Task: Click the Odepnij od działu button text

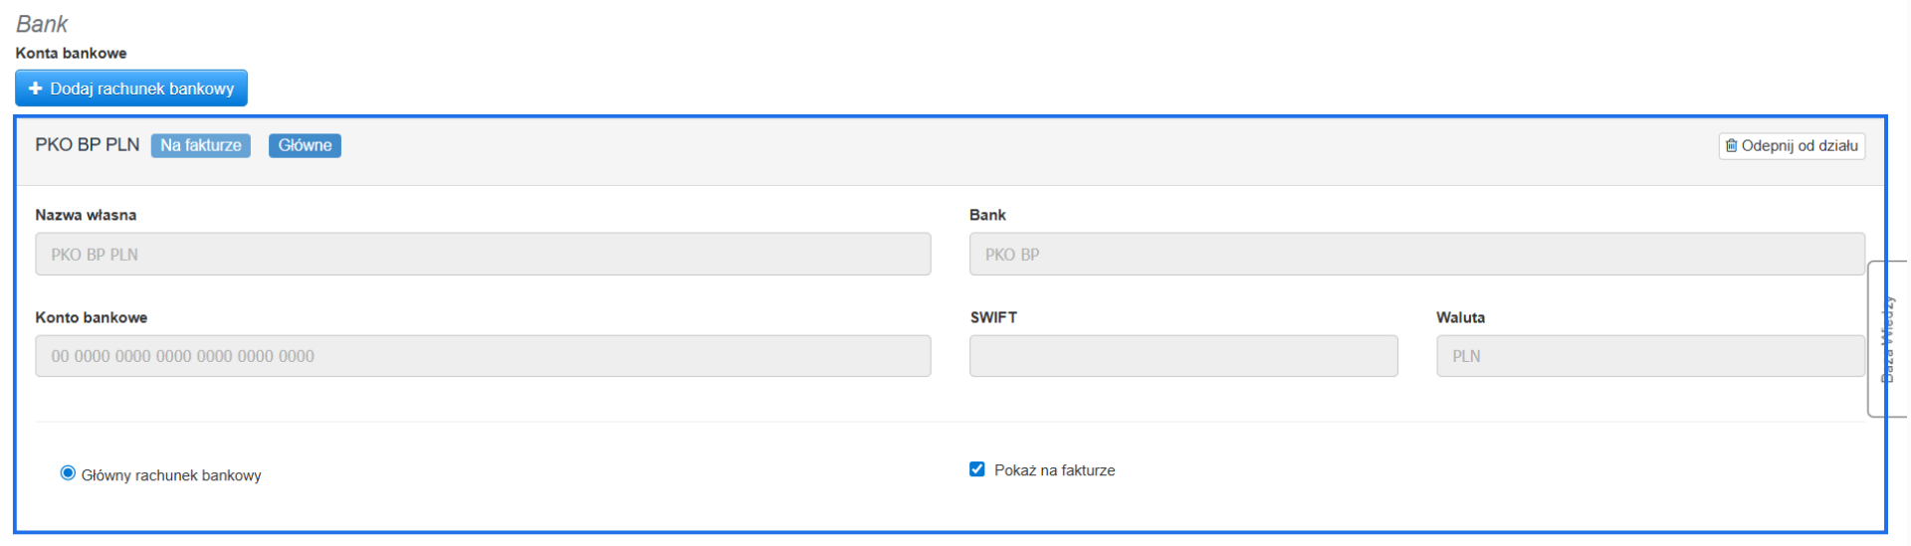Action: click(x=1799, y=146)
